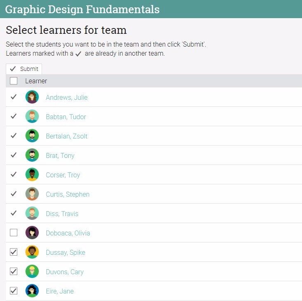Click the Travis Diss avatar thumbnail
This screenshot has height=301, width=302.
(32, 214)
